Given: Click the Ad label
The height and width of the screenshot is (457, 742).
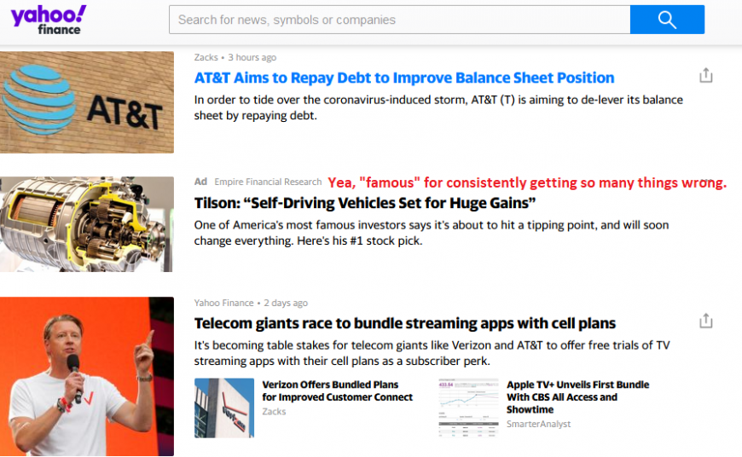Looking at the screenshot, I should tap(200, 182).
